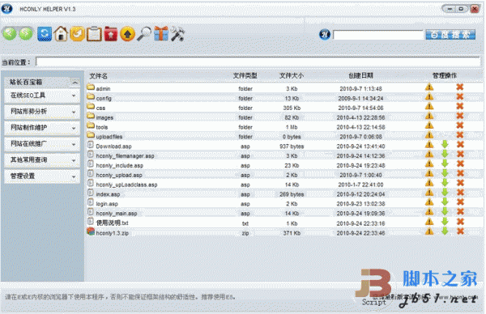
Task: Sort by 创建日期 column header
Action: point(360,75)
